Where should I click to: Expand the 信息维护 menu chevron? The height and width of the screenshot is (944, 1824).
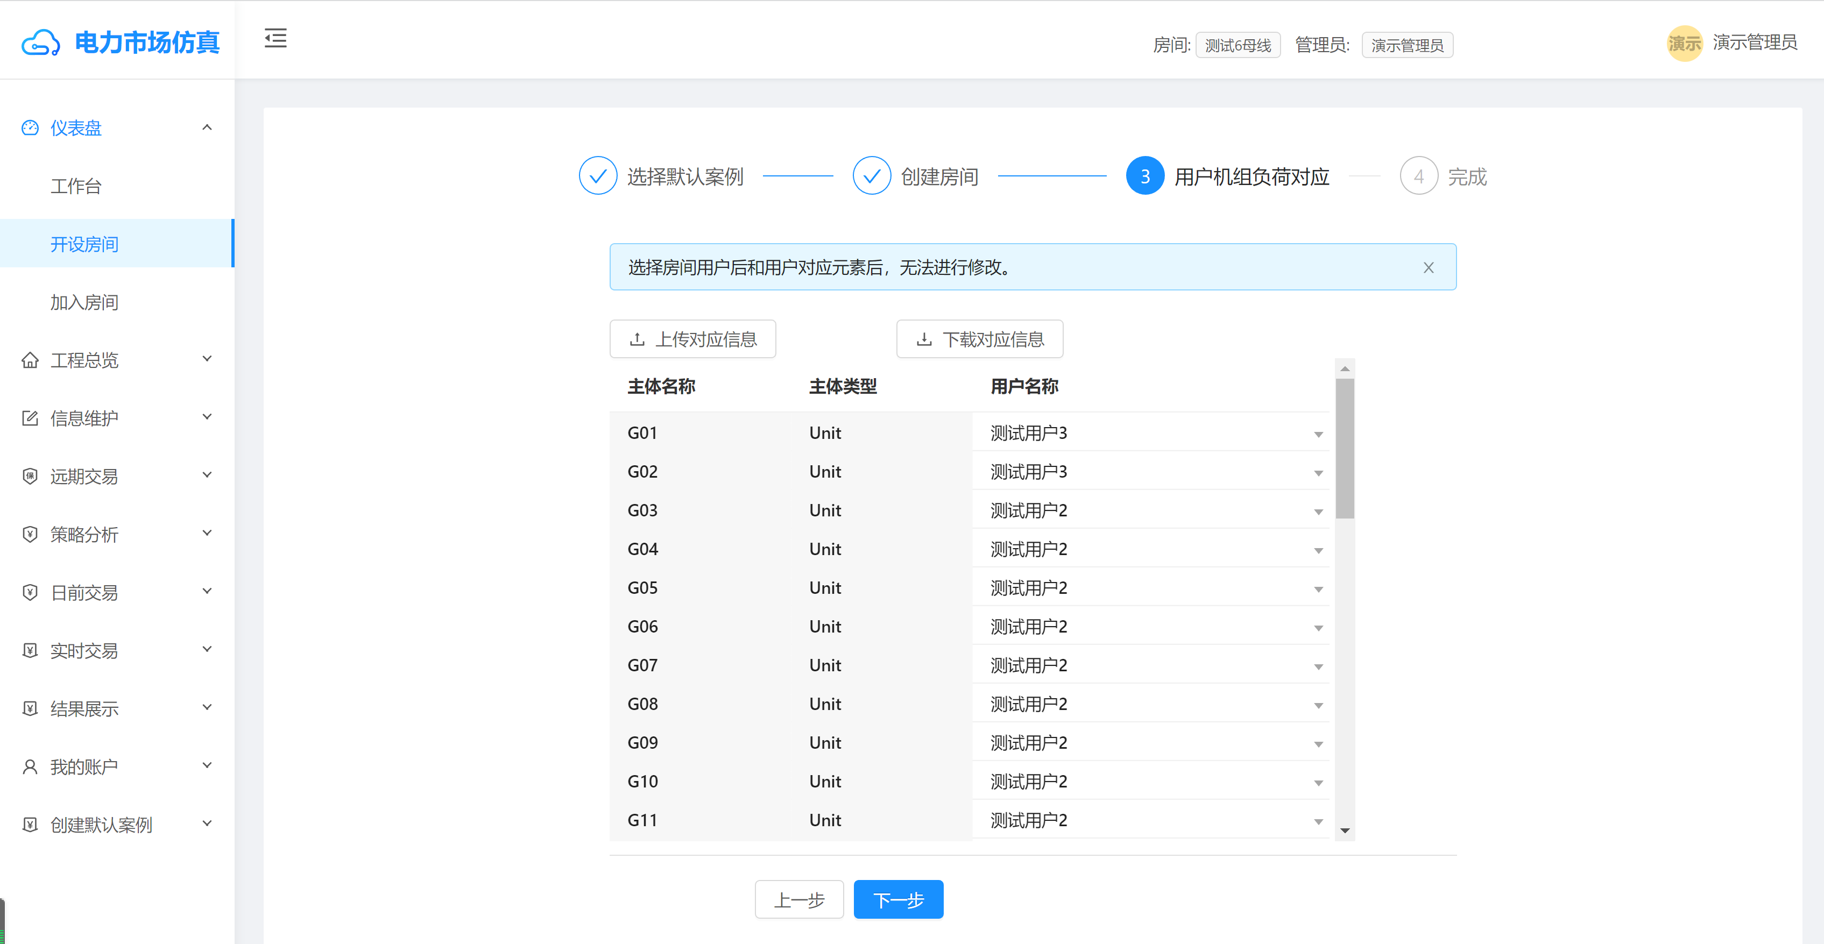[x=207, y=417]
